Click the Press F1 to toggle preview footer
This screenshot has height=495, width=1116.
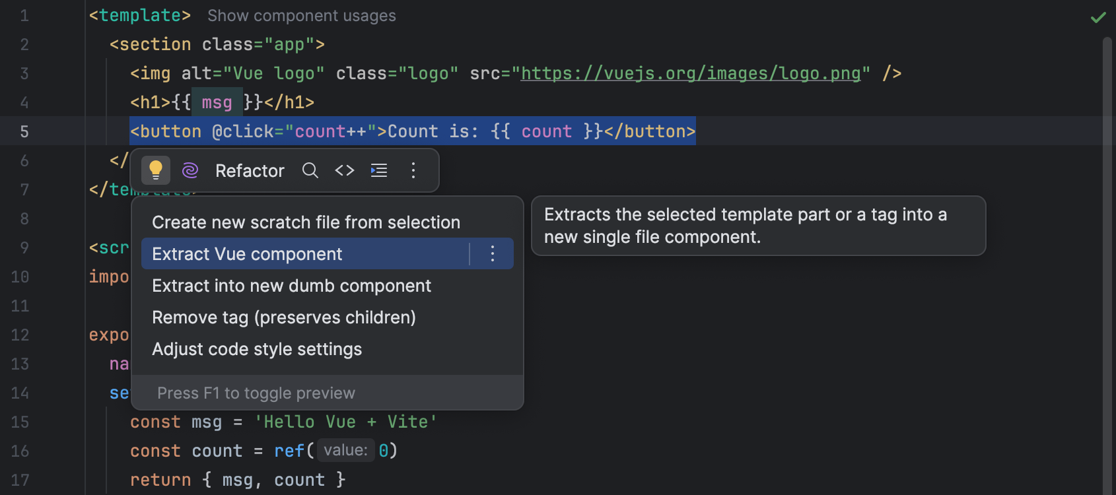pyautogui.click(x=256, y=393)
